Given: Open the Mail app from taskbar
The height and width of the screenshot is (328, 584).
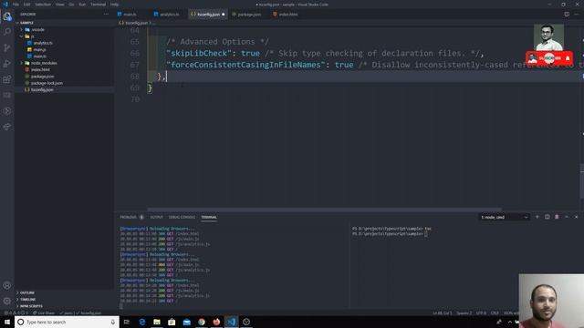Looking at the screenshot, I should (x=186, y=322).
